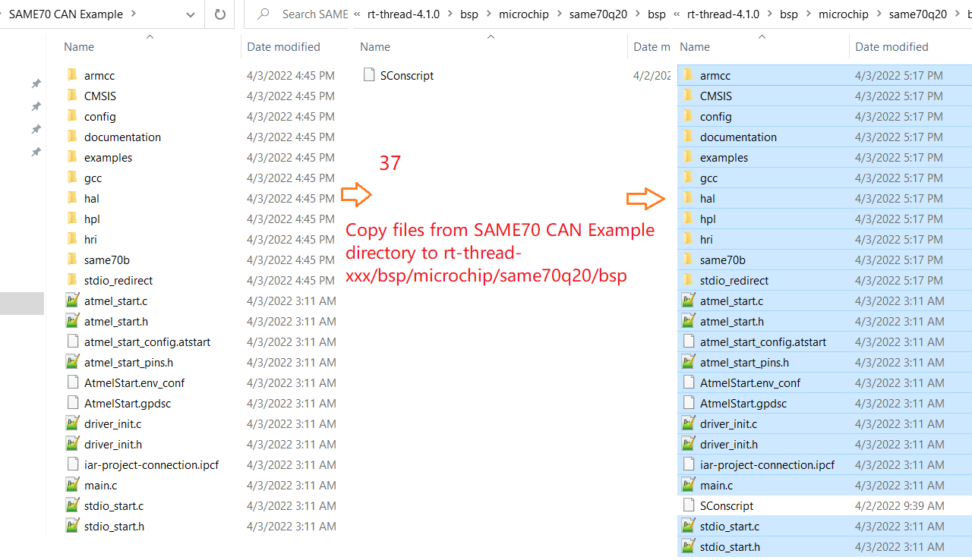Open the armcc folder dated 4:45 PM

99,76
